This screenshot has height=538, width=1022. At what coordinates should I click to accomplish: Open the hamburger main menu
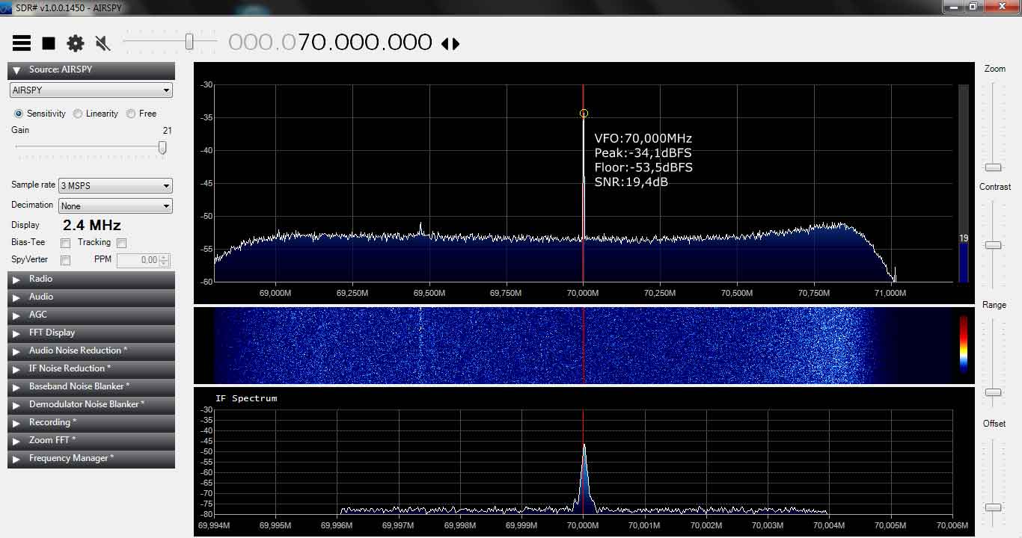[22, 43]
